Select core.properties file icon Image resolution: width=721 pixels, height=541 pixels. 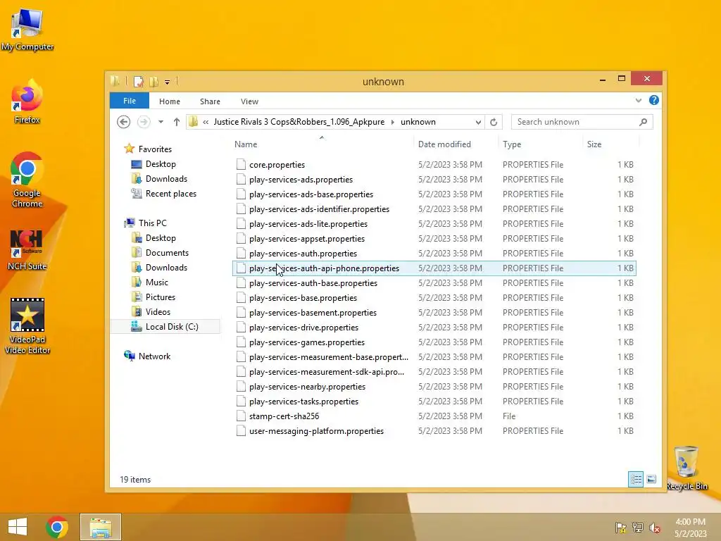[241, 165]
